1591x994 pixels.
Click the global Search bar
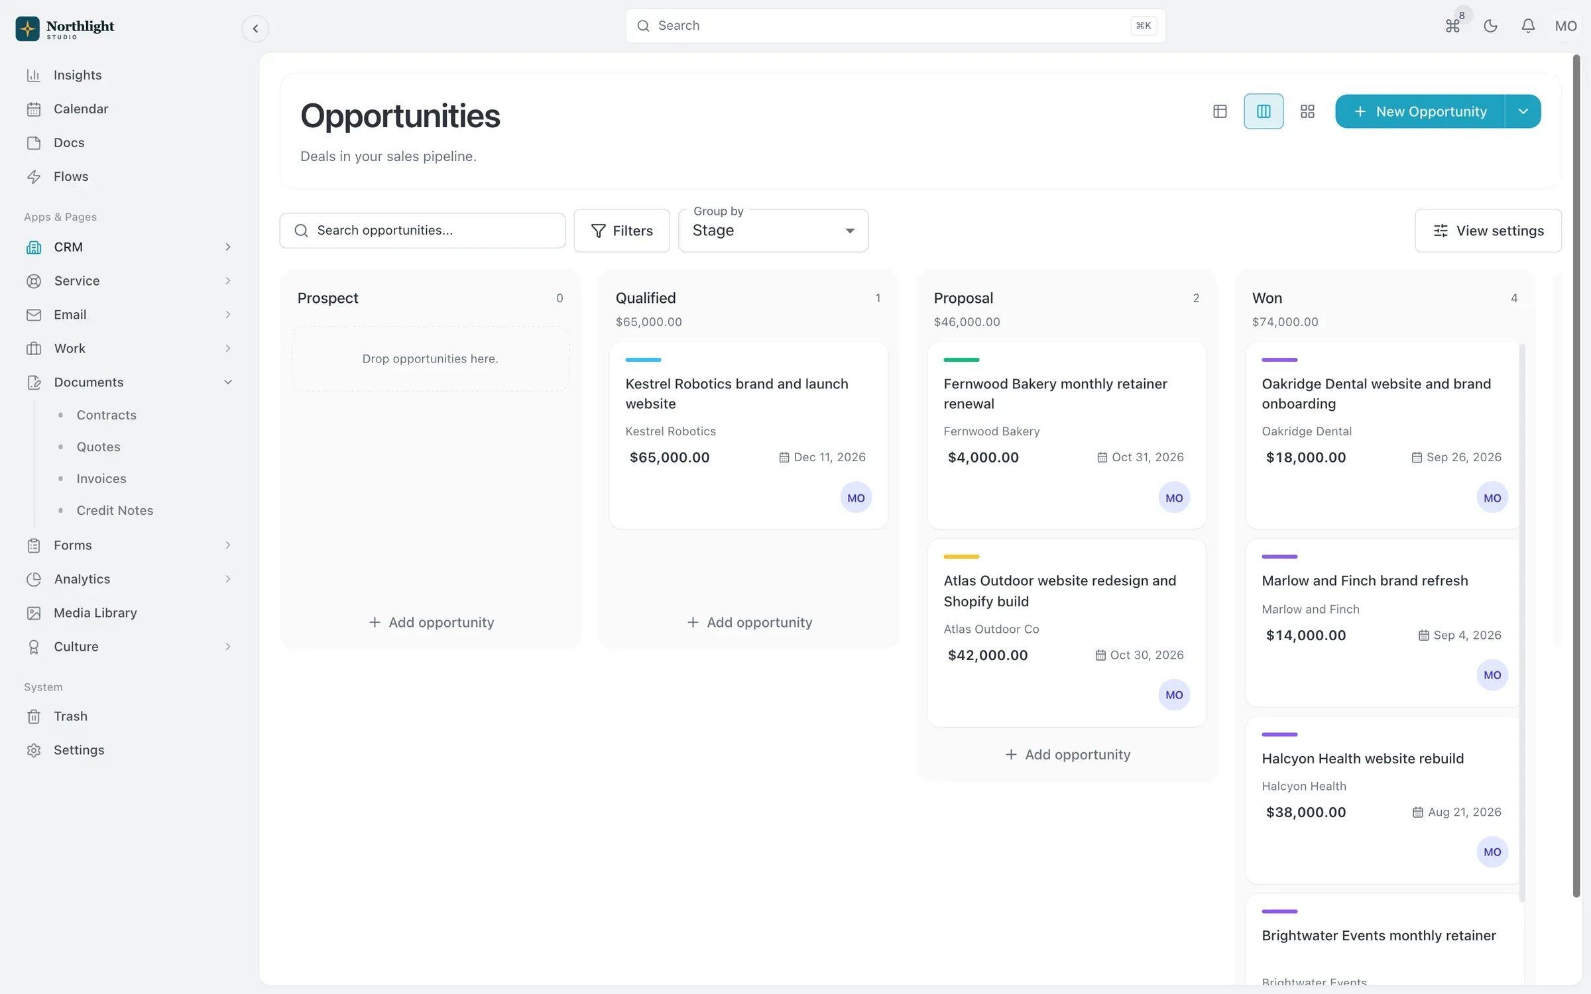[896, 26]
